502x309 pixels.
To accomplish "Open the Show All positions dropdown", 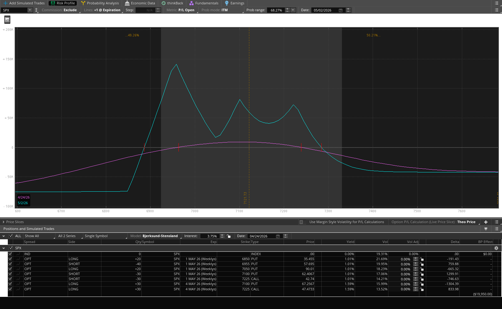I will (x=39, y=236).
